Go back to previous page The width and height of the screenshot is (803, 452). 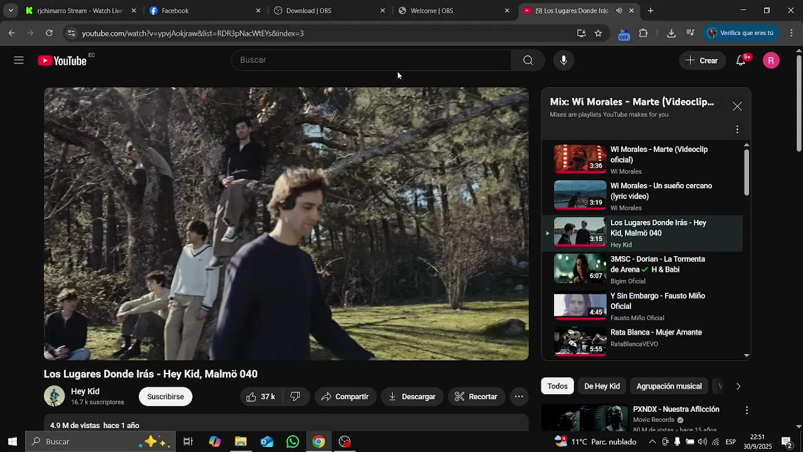[x=11, y=33]
